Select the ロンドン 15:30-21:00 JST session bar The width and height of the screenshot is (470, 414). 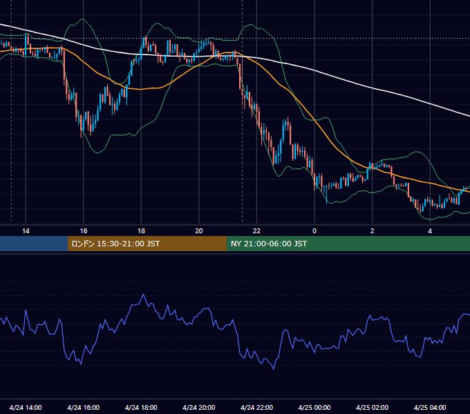(147, 244)
